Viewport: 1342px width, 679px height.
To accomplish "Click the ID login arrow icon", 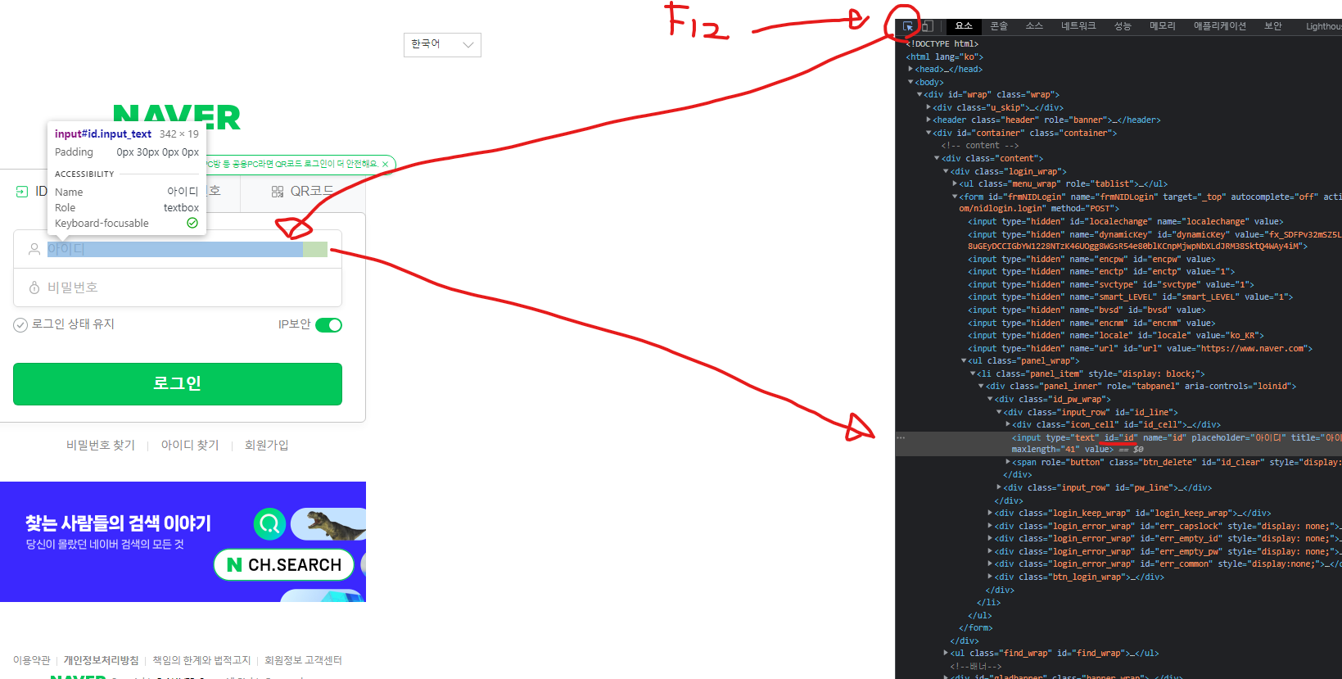I will pyautogui.click(x=22, y=192).
